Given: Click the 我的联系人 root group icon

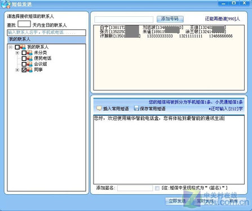Looking at the screenshot, I should pos(23,47).
